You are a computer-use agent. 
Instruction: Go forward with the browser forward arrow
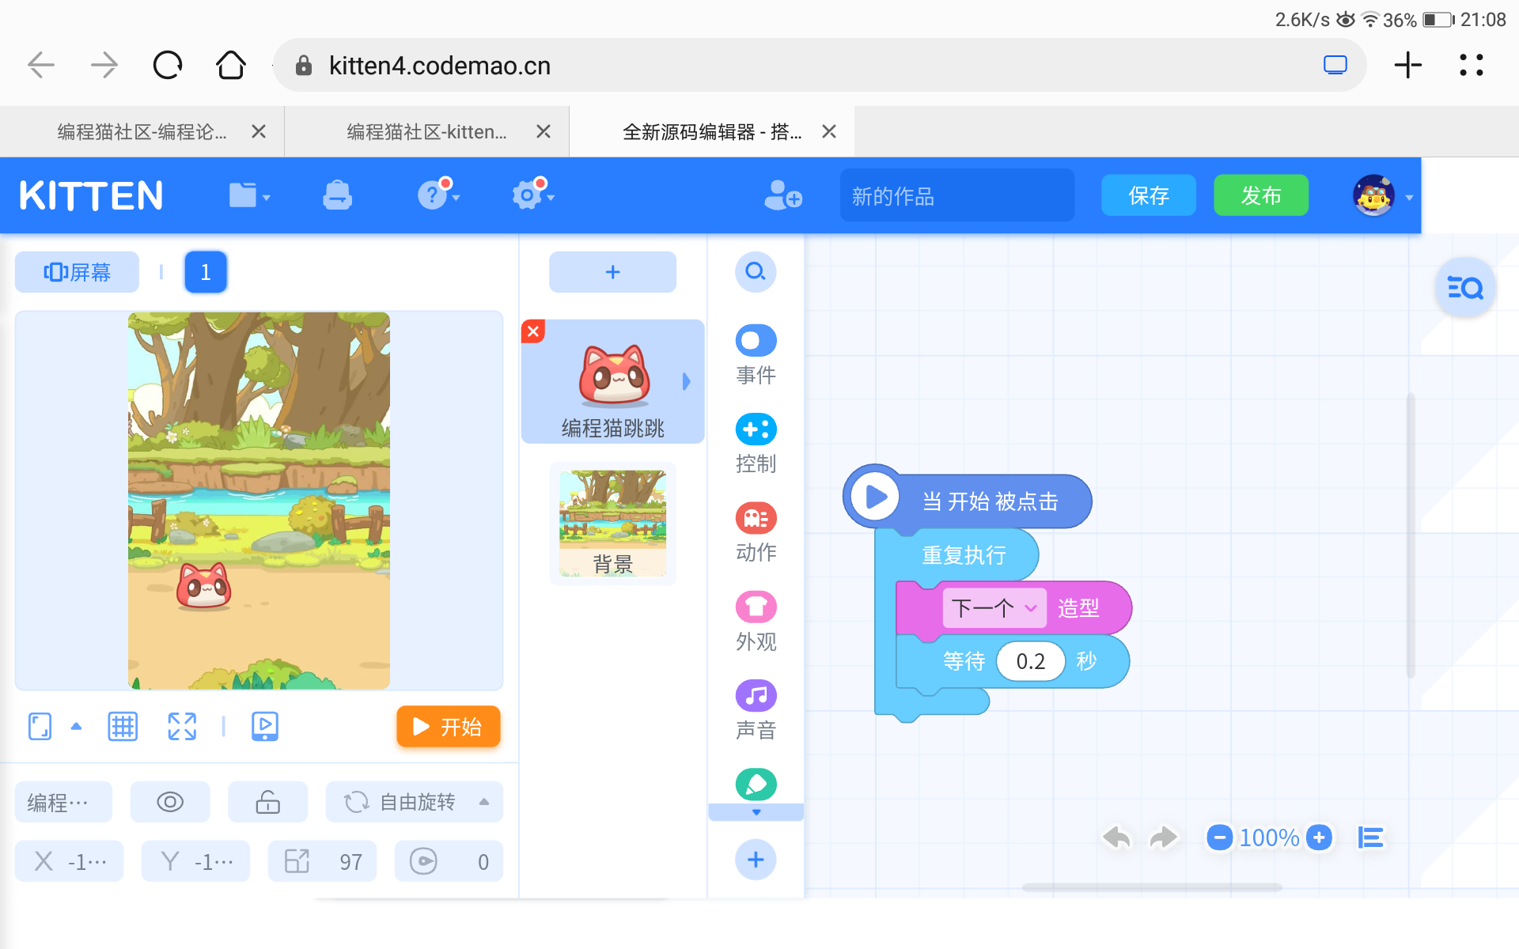pyautogui.click(x=104, y=65)
